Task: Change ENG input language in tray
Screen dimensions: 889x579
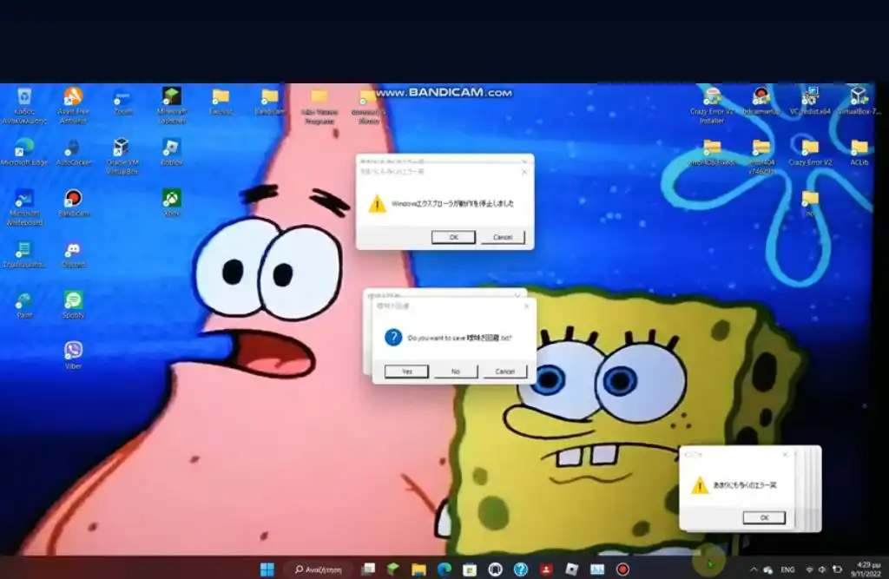Action: coord(787,569)
